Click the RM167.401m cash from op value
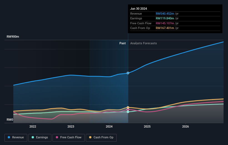 [x=165, y=28]
